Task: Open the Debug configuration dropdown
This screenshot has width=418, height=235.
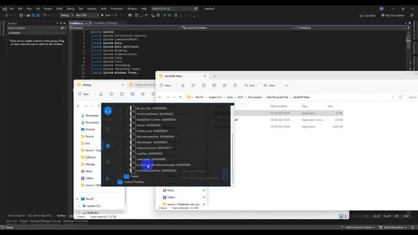Action: pyautogui.click(x=67, y=16)
